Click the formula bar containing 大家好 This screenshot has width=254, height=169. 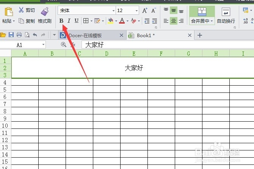pyautogui.click(x=168, y=45)
